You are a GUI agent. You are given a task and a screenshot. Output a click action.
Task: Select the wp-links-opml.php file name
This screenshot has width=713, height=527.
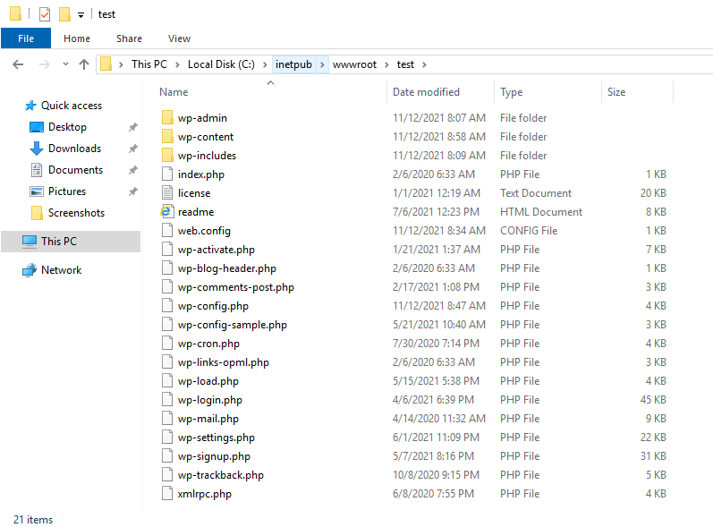click(224, 362)
